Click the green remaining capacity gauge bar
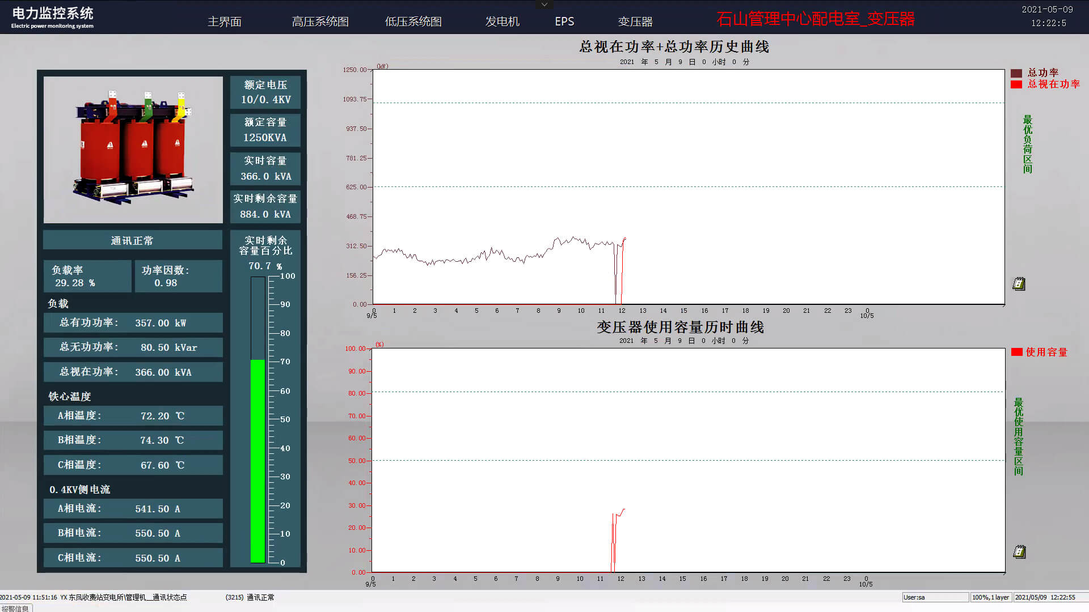 (258, 460)
